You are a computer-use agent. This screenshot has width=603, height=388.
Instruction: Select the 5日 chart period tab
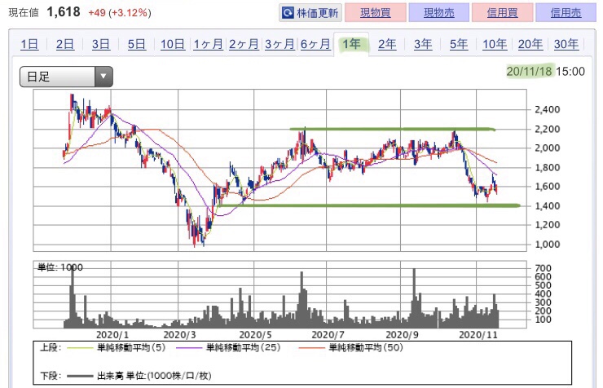point(137,44)
